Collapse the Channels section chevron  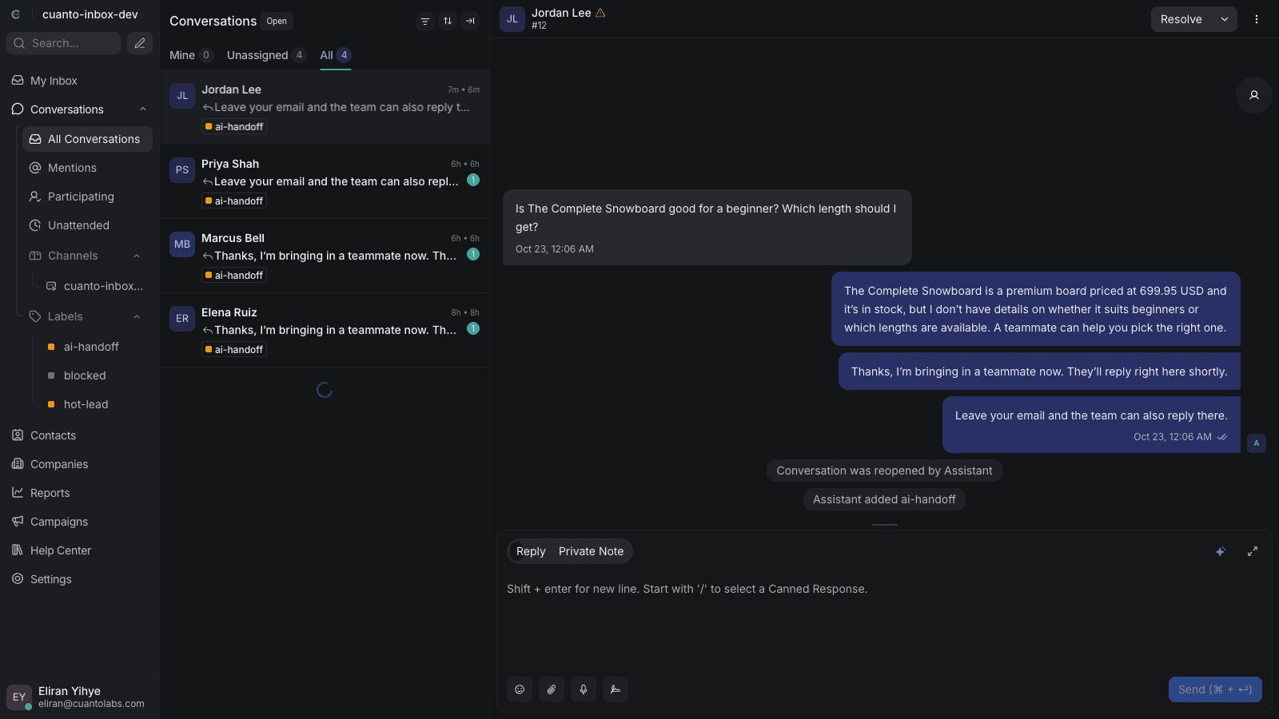click(137, 256)
